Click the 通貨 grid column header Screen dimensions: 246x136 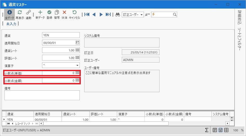click(x=20, y=114)
